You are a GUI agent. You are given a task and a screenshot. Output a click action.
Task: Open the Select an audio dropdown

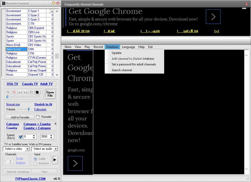56,149
